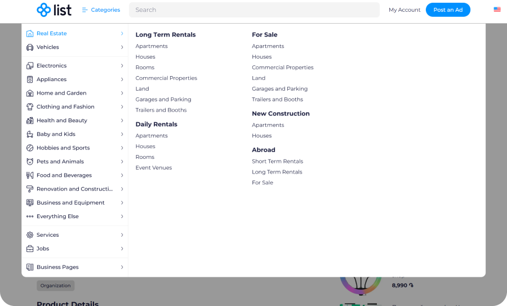Image resolution: width=507 pixels, height=306 pixels.
Task: Expand the Jobs chevron arrow
Action: (122, 249)
